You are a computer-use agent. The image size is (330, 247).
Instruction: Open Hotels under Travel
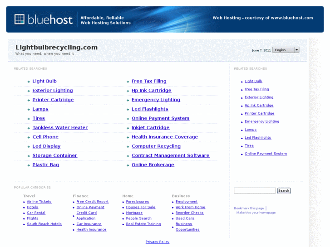pos(32,207)
